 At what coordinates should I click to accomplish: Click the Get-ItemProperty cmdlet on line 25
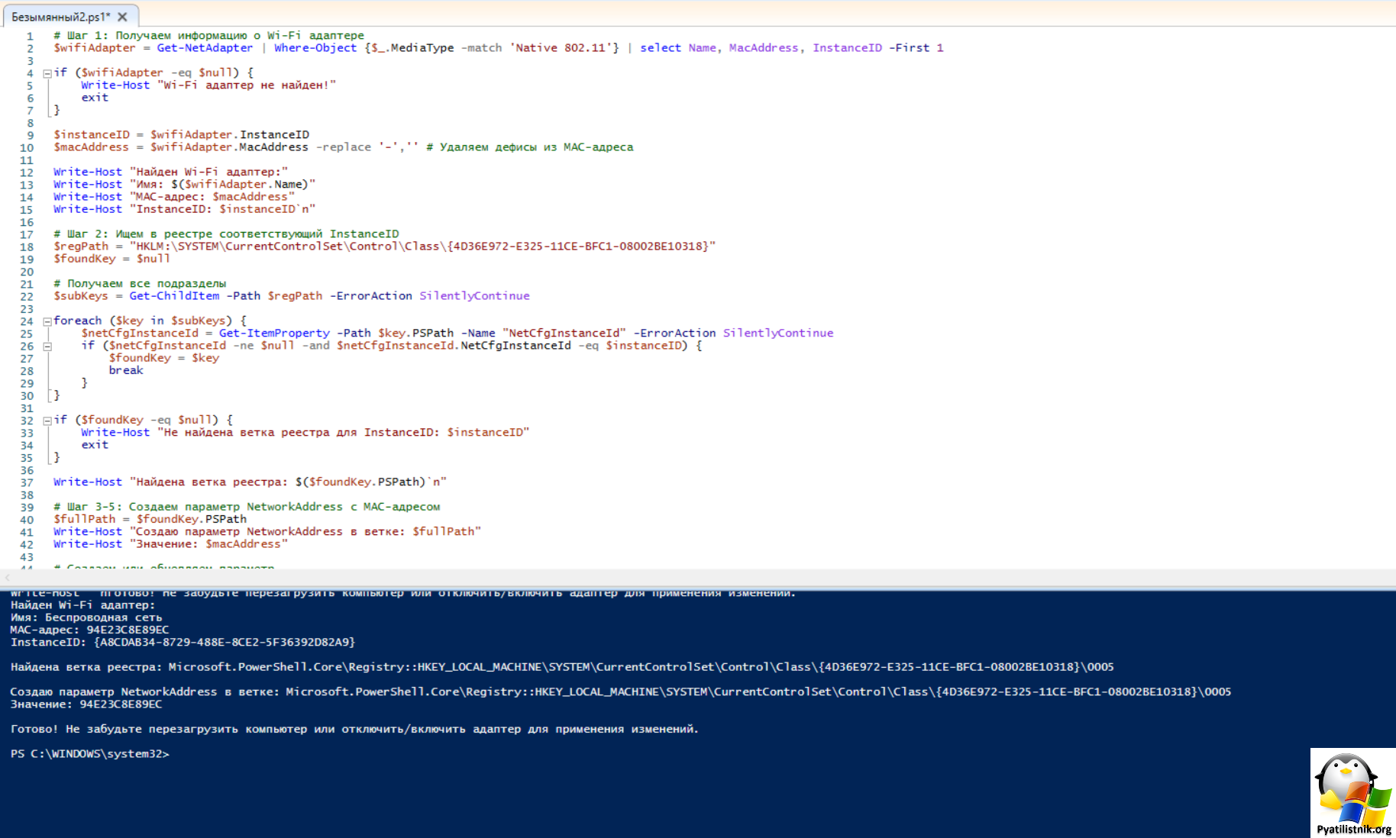[x=274, y=333]
